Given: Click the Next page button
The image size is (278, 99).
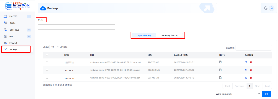Looking at the screenshot, I should (257, 86).
